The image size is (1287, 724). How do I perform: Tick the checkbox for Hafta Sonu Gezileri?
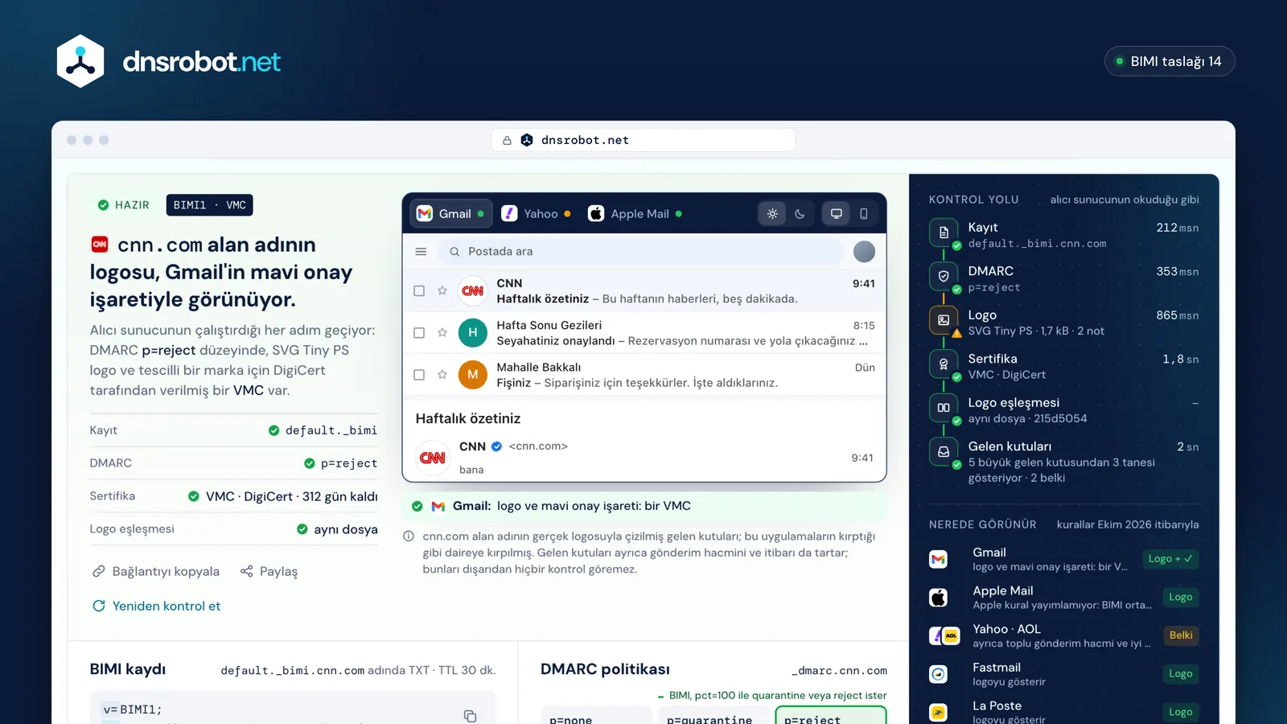419,333
